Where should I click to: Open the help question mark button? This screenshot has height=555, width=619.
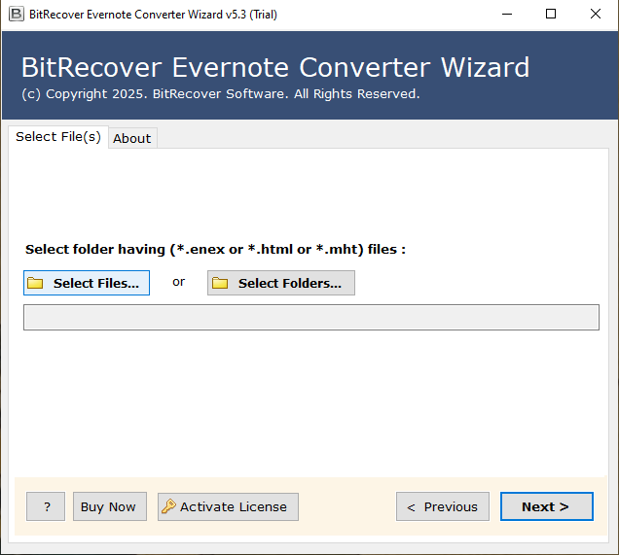[46, 506]
